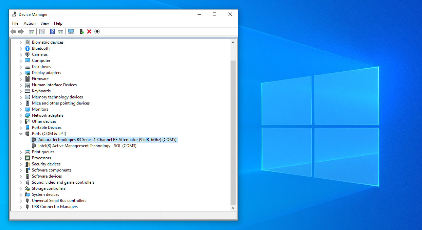Select the USB Connector Managers label
The image size is (422, 230).
(x=55, y=207)
